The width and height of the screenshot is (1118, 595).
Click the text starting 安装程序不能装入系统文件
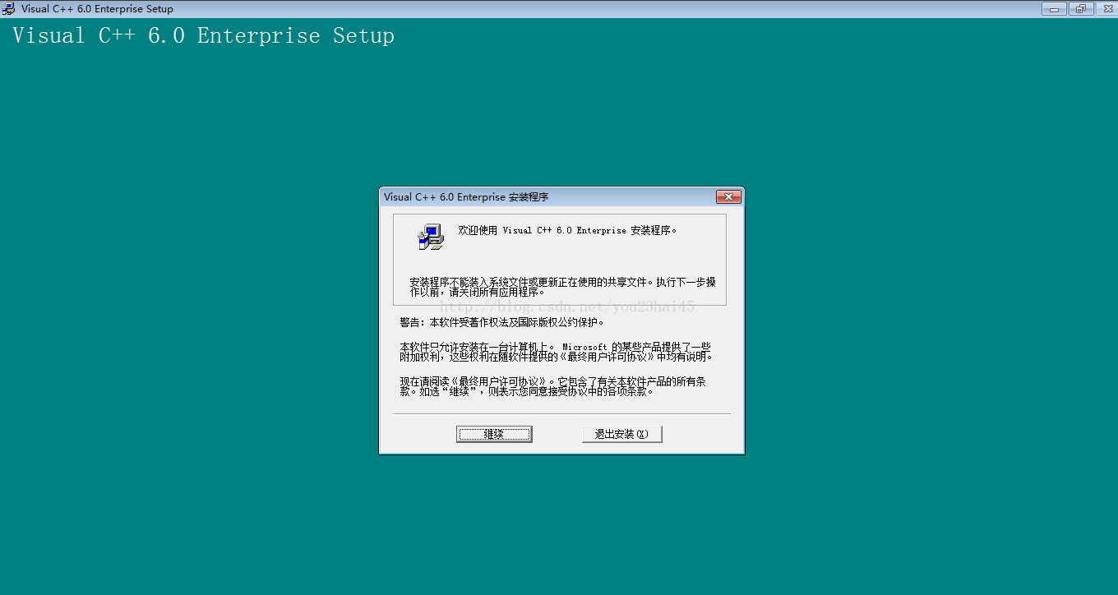point(563,287)
